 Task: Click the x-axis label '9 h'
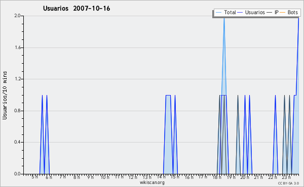pos(90,177)
